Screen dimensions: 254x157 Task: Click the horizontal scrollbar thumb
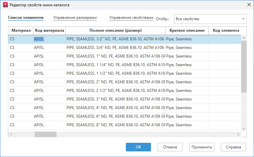45,134
